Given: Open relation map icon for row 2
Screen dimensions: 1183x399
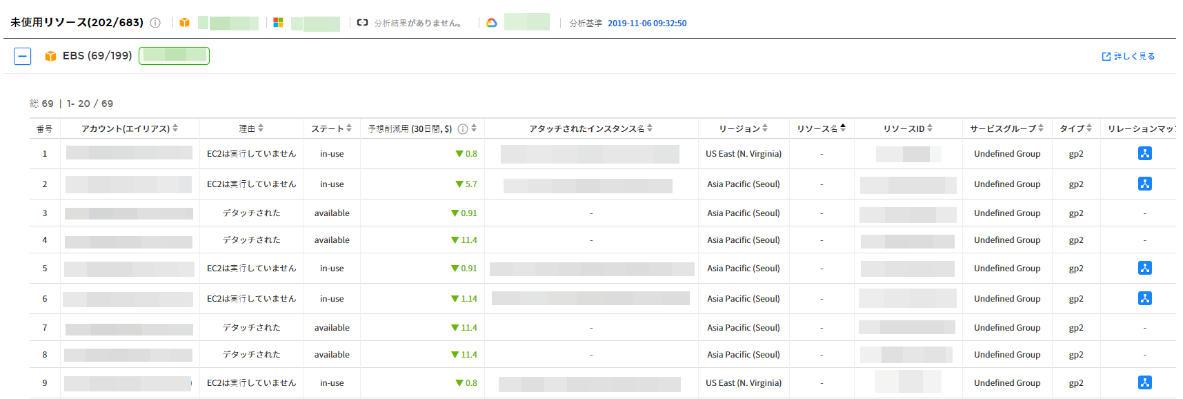Looking at the screenshot, I should [x=1144, y=184].
